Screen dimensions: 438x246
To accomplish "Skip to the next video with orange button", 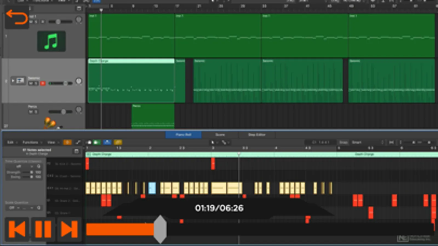I will (x=69, y=229).
